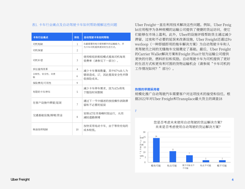Select the description starting 在最需要的地方提供额外的运输能力
Viewport: 245px width, 189px height.
pos(104,45)
